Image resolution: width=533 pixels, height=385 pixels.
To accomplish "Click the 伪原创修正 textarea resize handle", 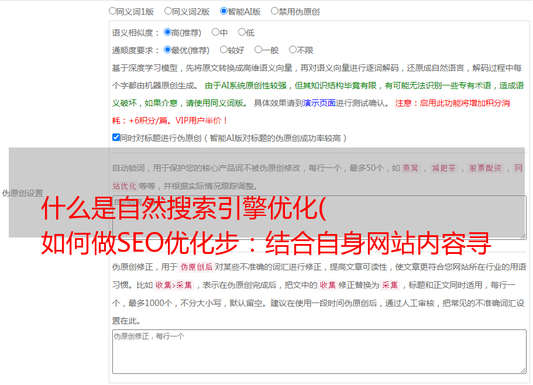I will point(522,370).
